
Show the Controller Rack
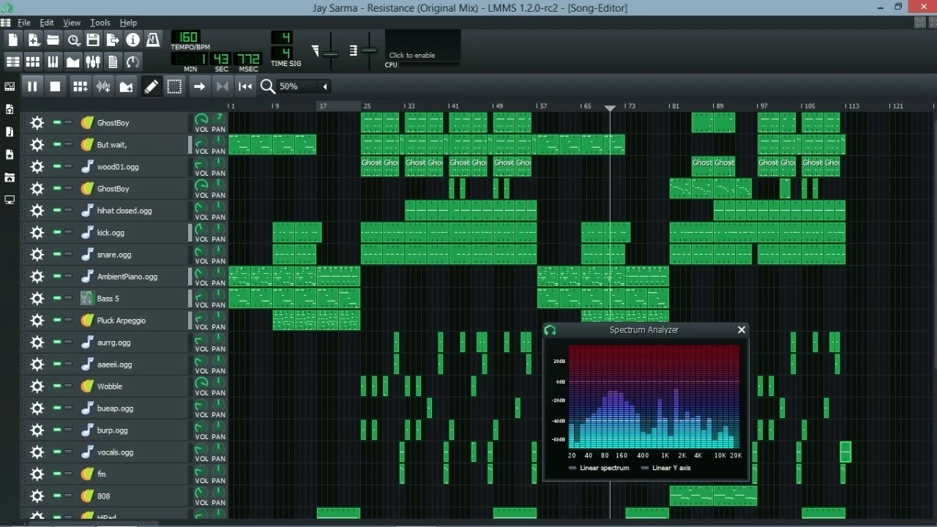coord(132,61)
